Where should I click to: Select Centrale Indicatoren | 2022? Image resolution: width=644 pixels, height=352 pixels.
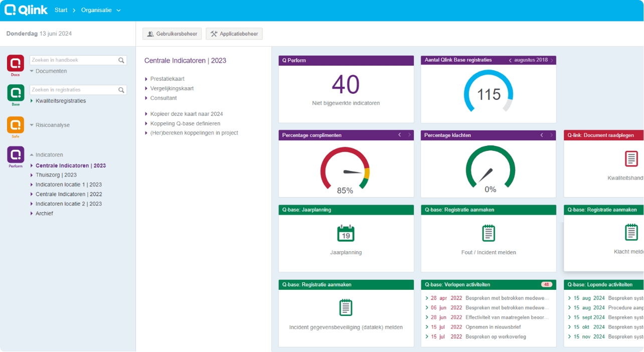click(x=66, y=194)
